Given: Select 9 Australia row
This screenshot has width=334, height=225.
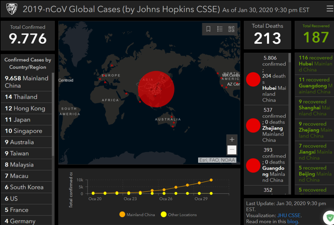Looking at the screenshot, I should [26, 142].
